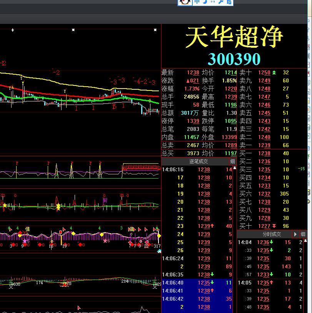Click the middle white asterisk marker atop the chart
Image resolution: width=312 pixels, height=313 pixels.
point(73,30)
